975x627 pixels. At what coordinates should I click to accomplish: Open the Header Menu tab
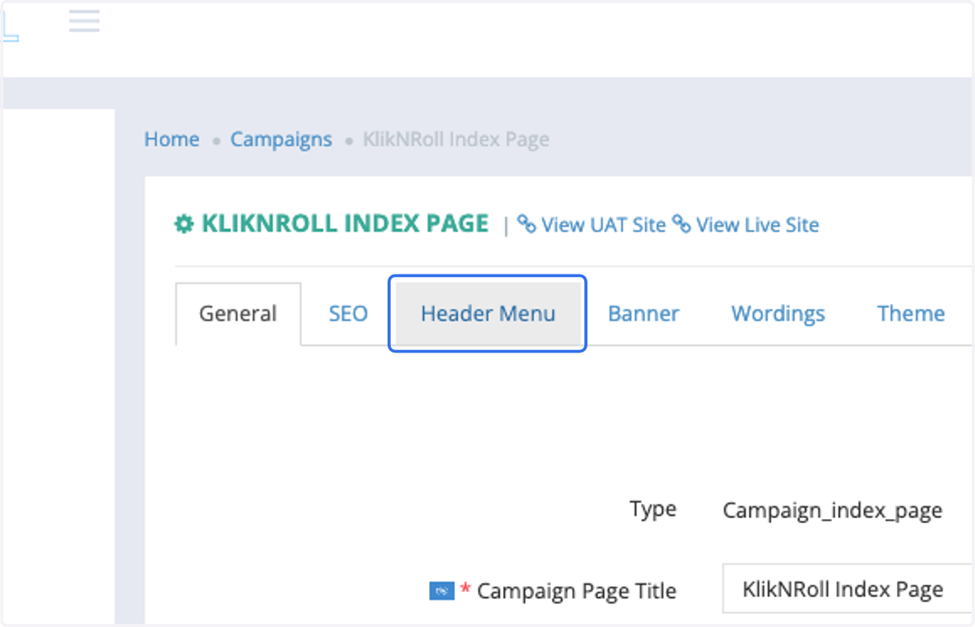488,313
